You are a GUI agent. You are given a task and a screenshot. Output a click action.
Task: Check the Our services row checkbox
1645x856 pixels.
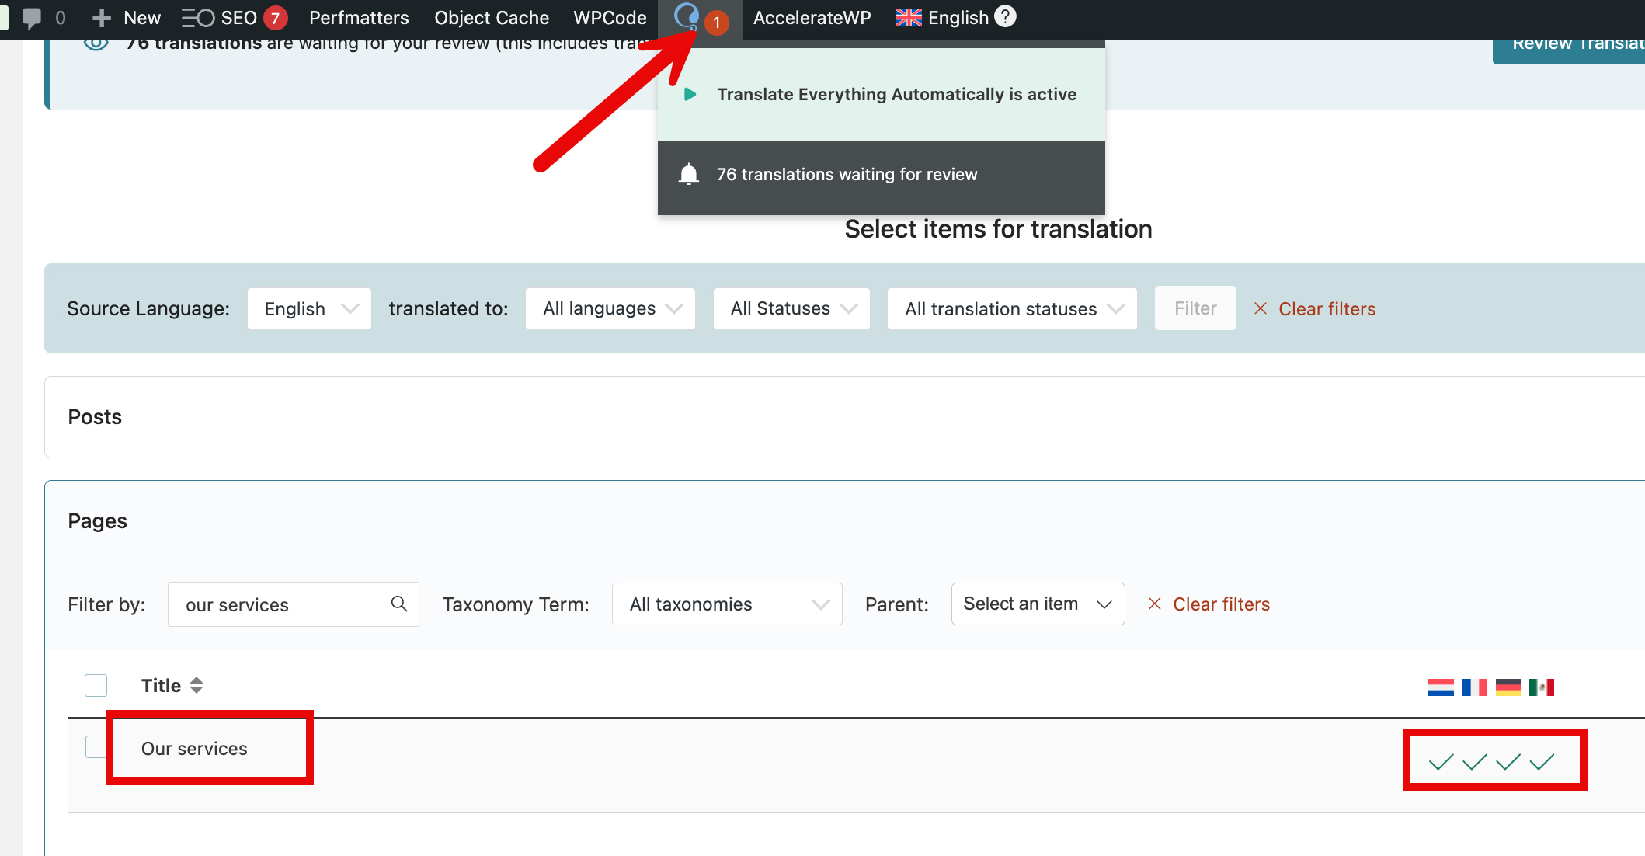(96, 747)
